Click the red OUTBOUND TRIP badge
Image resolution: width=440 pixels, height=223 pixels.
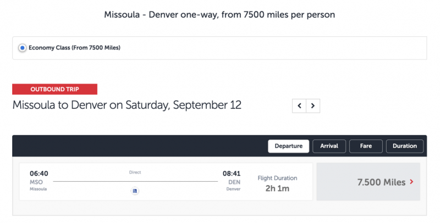[54, 89]
